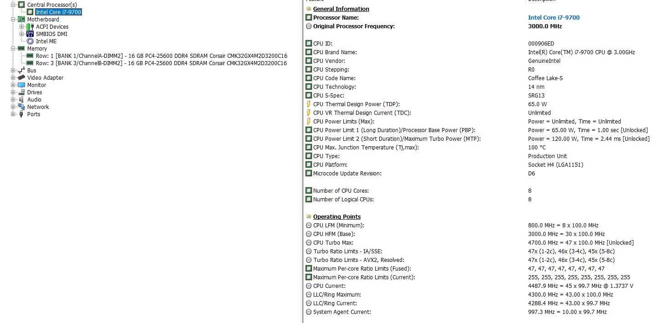
Task: Select the Row: 1 BANK 1 memory module
Action: (x=162, y=56)
